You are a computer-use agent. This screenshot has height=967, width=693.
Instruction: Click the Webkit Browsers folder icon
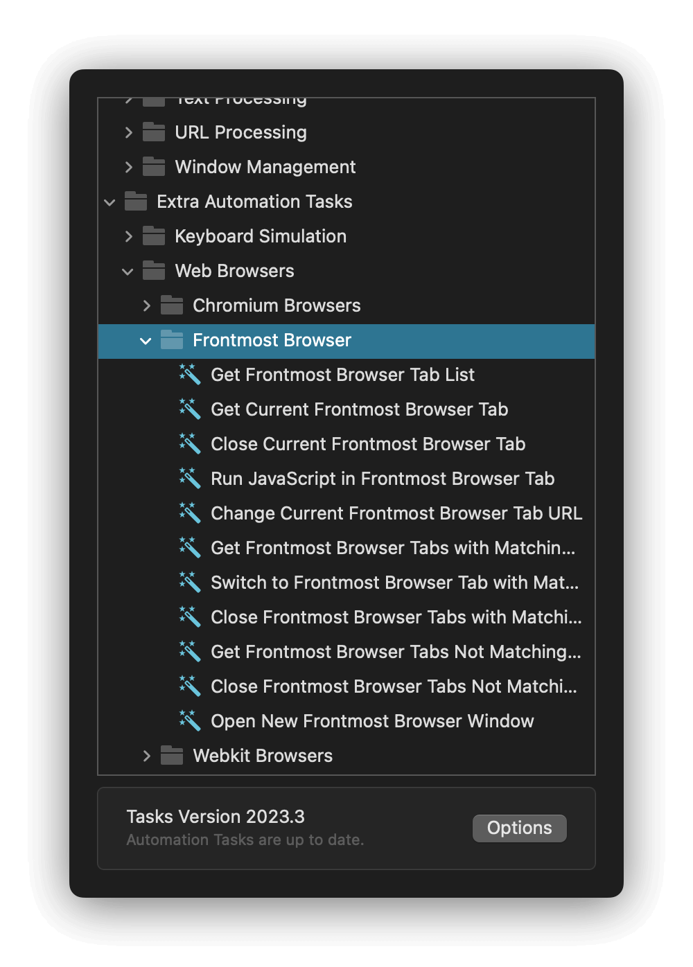click(x=170, y=756)
